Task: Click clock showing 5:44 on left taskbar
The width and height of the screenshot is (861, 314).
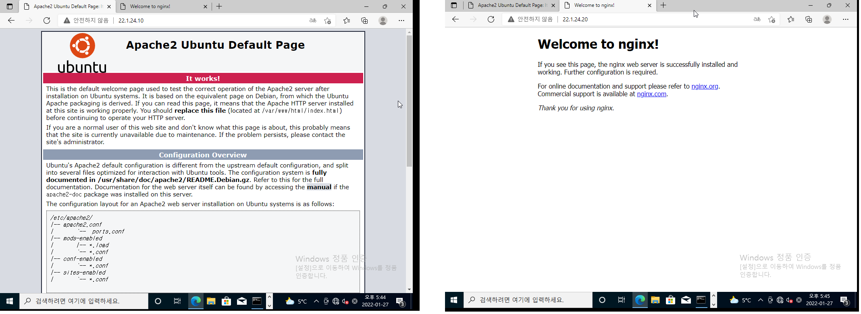Action: click(375, 301)
